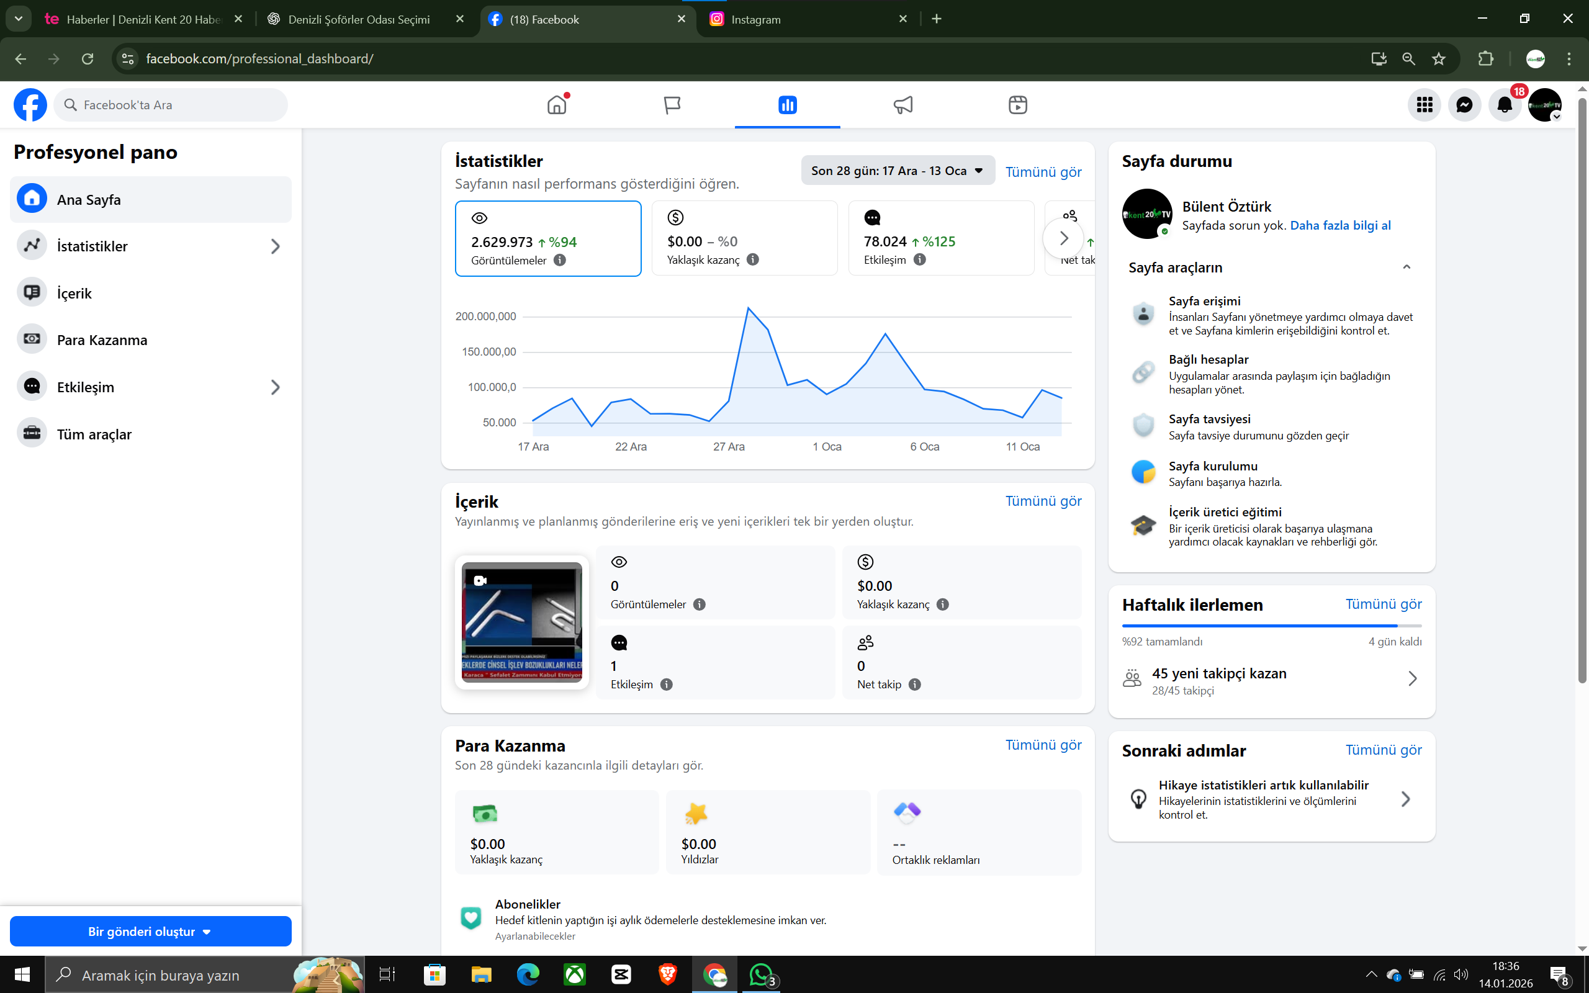
Task: Select the Etkileşim metric card
Action: (x=940, y=238)
